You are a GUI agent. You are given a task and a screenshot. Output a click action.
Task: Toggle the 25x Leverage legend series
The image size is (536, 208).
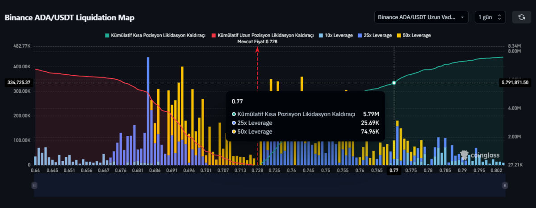[x=374, y=35]
